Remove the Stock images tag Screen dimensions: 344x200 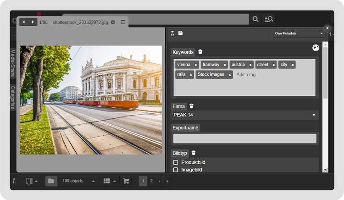(229, 75)
